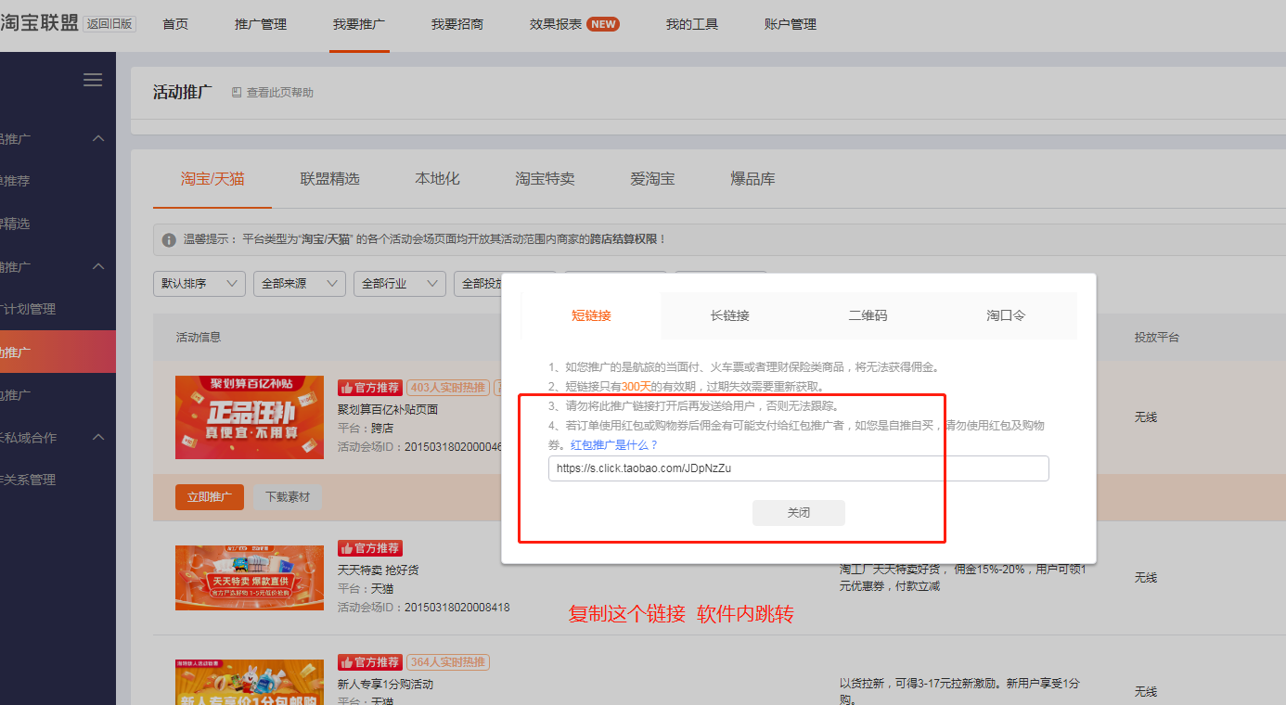Click the hamburger menu icon in sidebar
Image resolution: width=1286 pixels, height=705 pixels.
tap(93, 80)
